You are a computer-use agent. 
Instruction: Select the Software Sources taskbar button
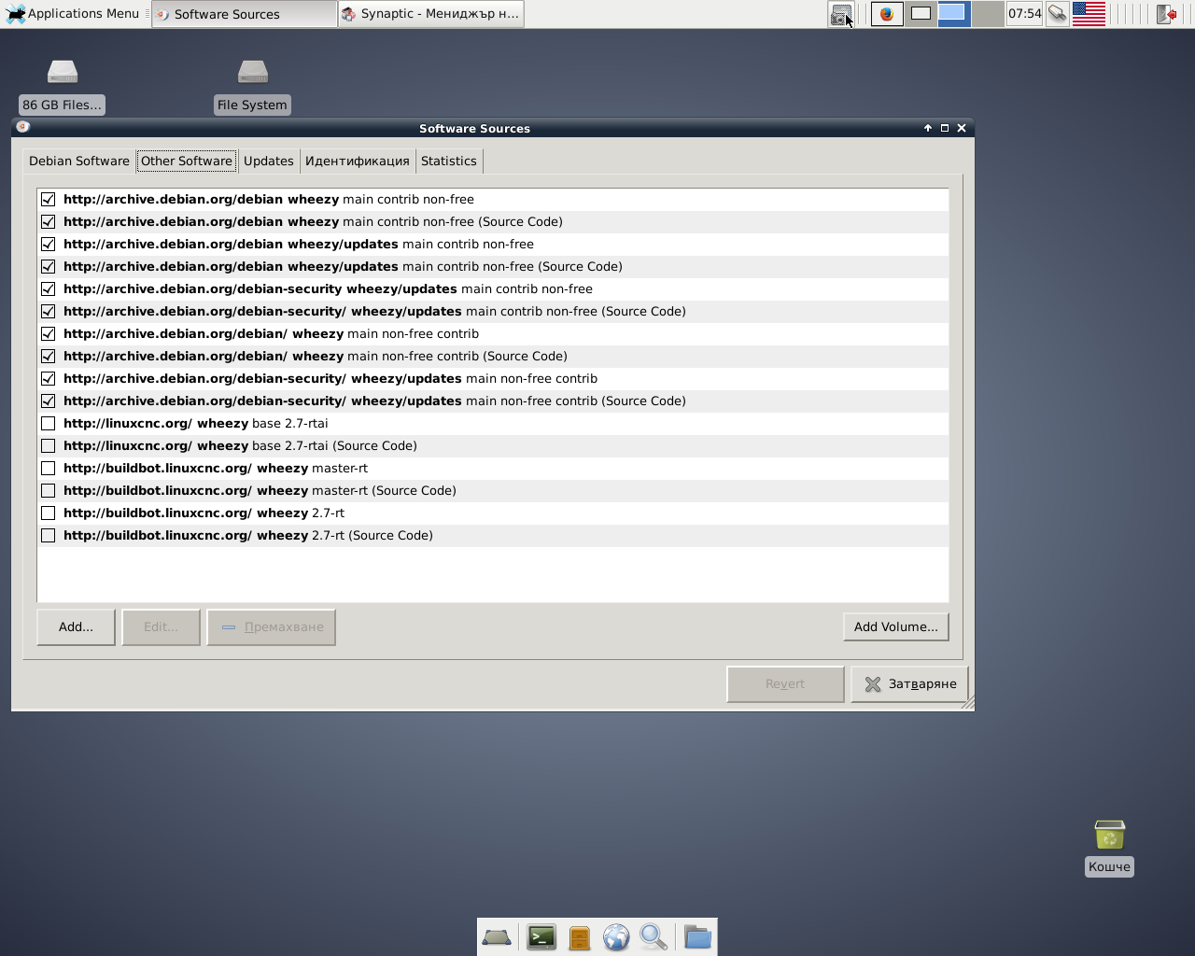(245, 14)
